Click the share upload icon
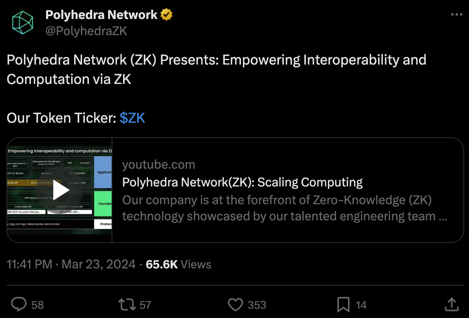The image size is (469, 318). 451,304
